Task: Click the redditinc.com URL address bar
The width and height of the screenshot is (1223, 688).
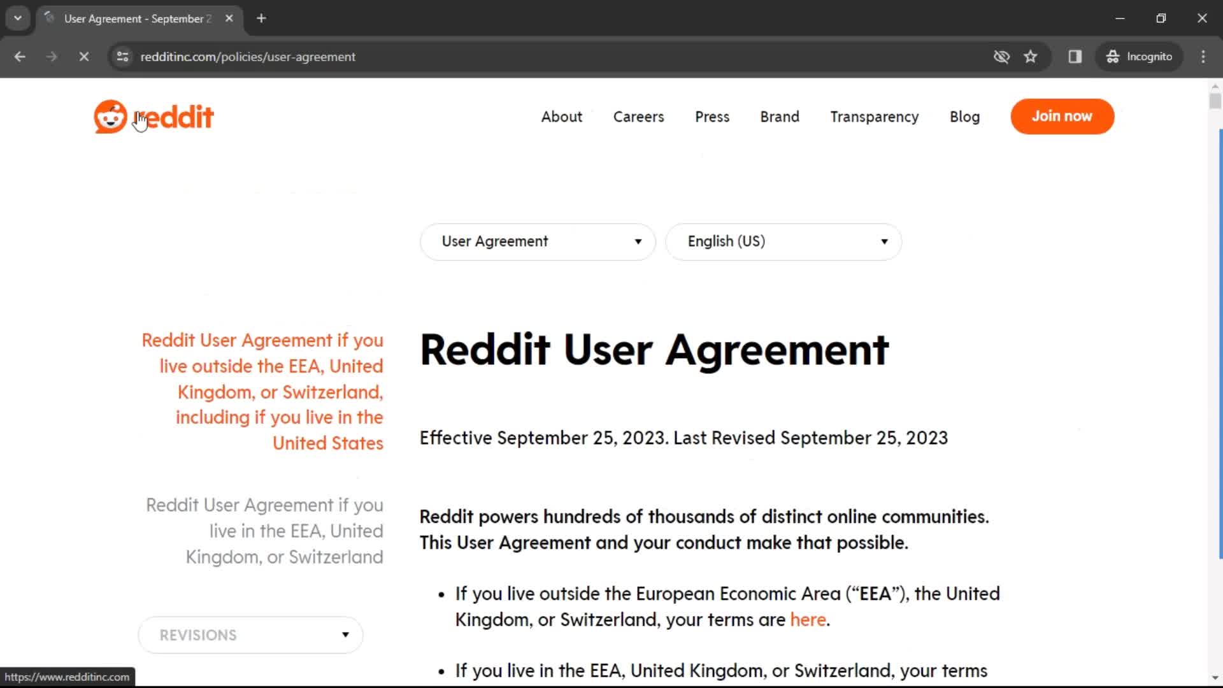Action: [x=248, y=56]
